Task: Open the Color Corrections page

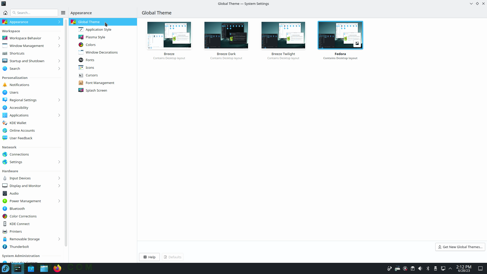Action: tap(32, 216)
